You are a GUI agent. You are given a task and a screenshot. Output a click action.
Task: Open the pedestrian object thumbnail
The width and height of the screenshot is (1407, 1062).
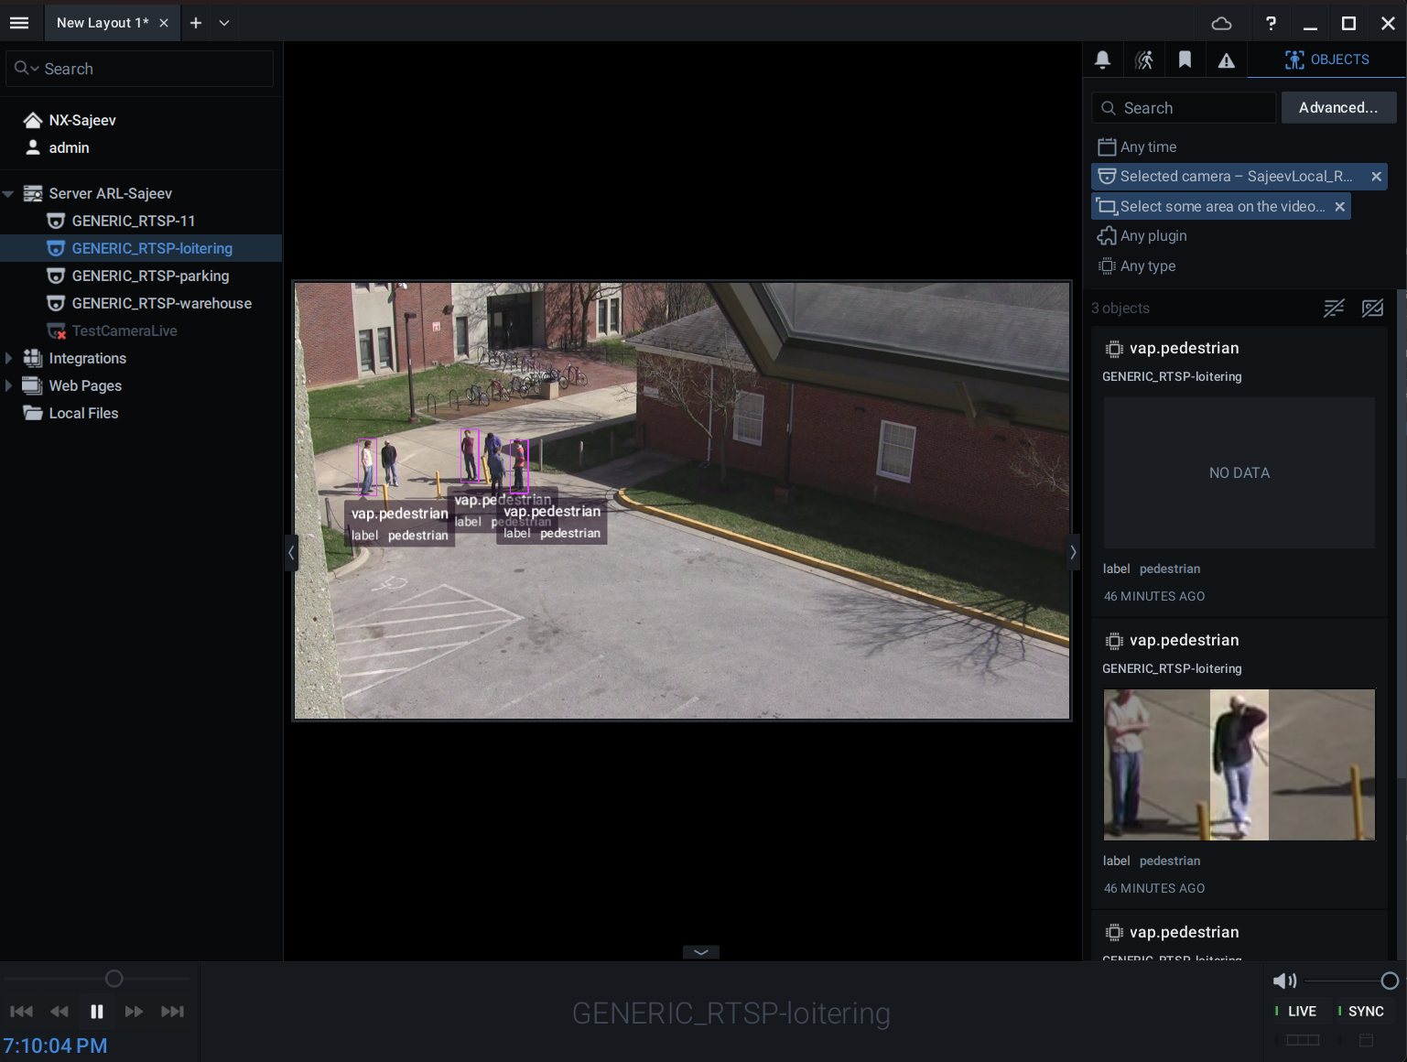click(x=1239, y=764)
